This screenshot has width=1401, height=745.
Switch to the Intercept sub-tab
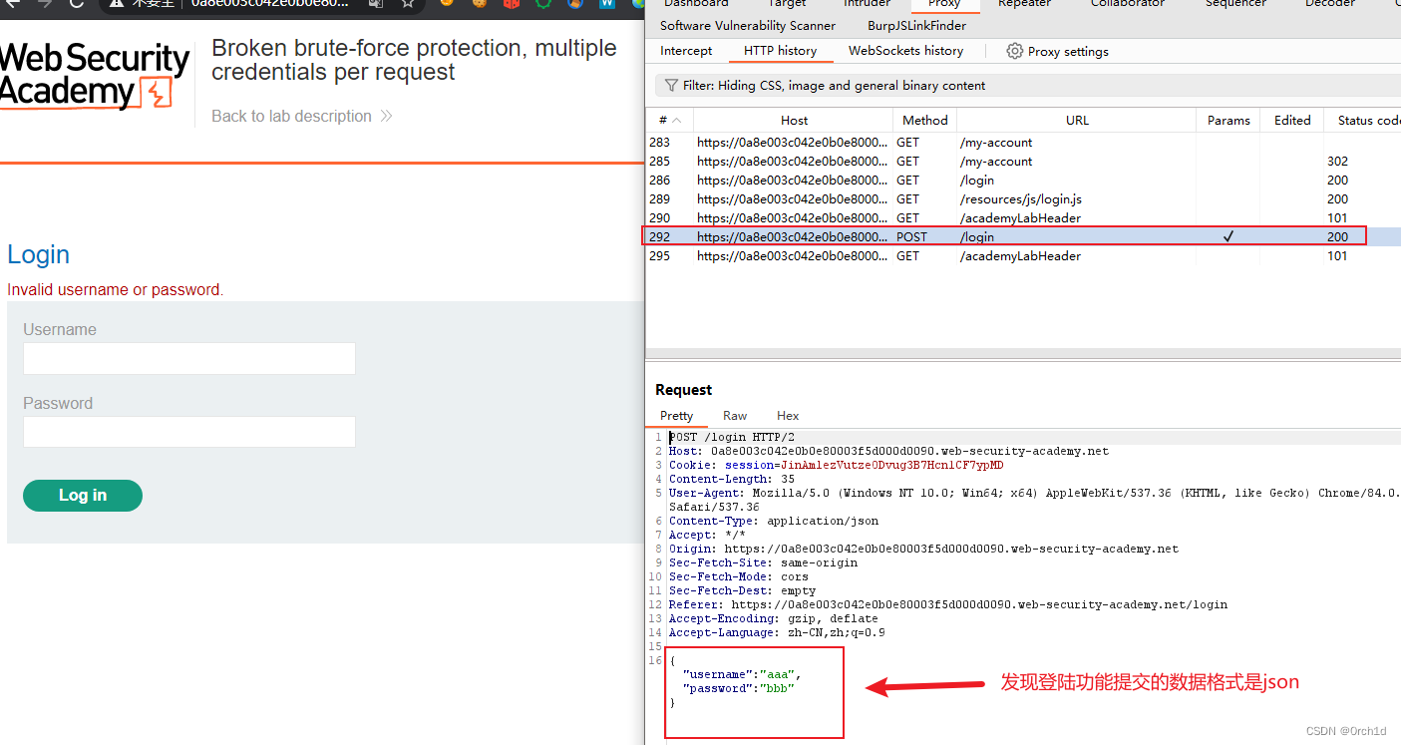click(x=686, y=51)
